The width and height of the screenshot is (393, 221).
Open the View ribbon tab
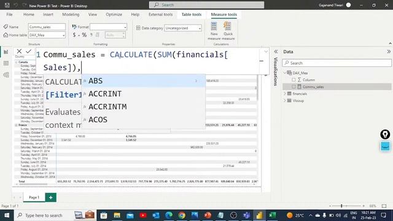(93, 15)
